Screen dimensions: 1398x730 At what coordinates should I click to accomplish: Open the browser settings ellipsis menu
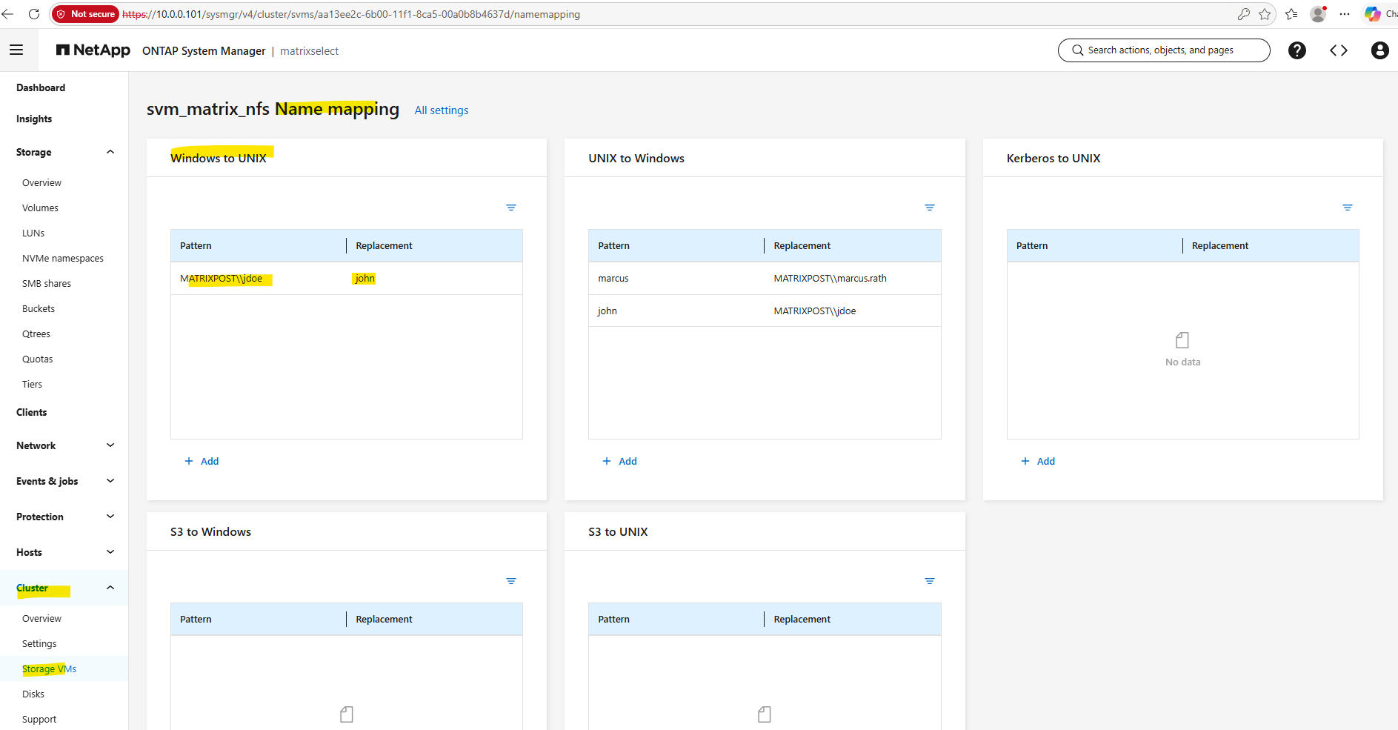pos(1345,14)
